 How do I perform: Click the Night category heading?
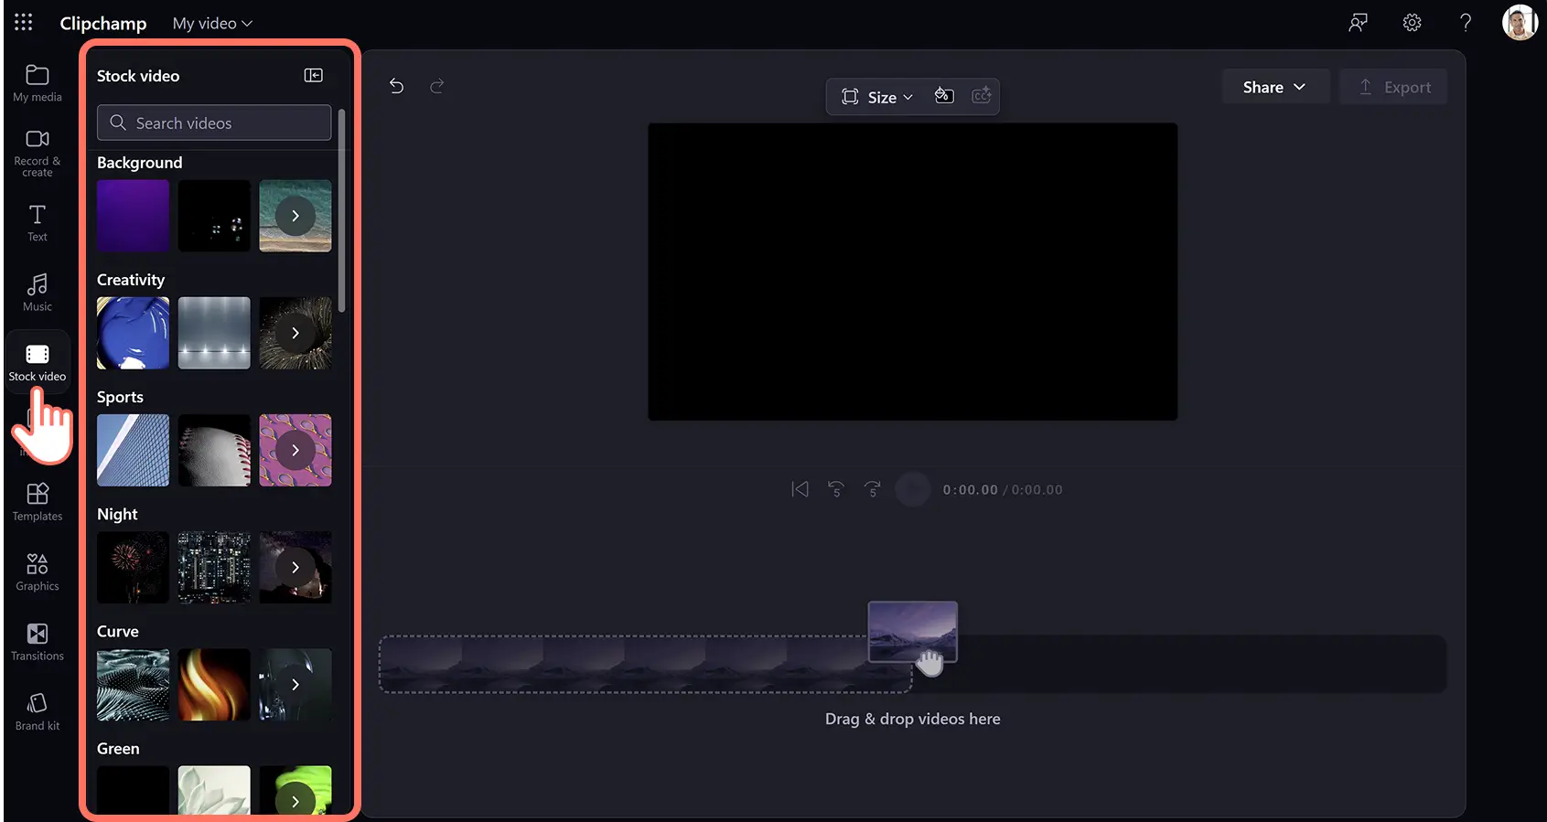pos(117,514)
